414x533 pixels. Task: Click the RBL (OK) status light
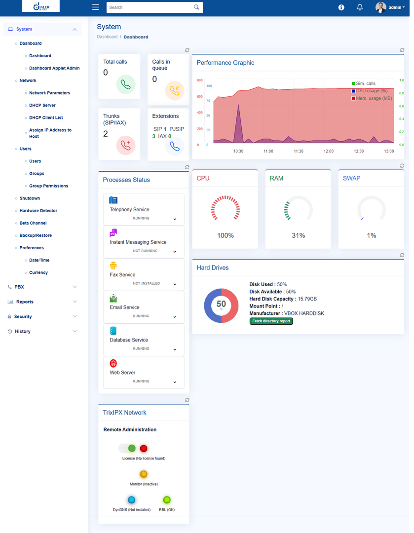(x=167, y=500)
